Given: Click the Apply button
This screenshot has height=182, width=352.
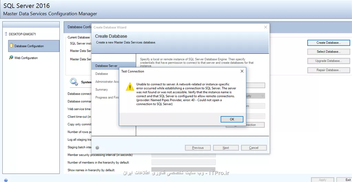Looking at the screenshot, I should [322, 180].
